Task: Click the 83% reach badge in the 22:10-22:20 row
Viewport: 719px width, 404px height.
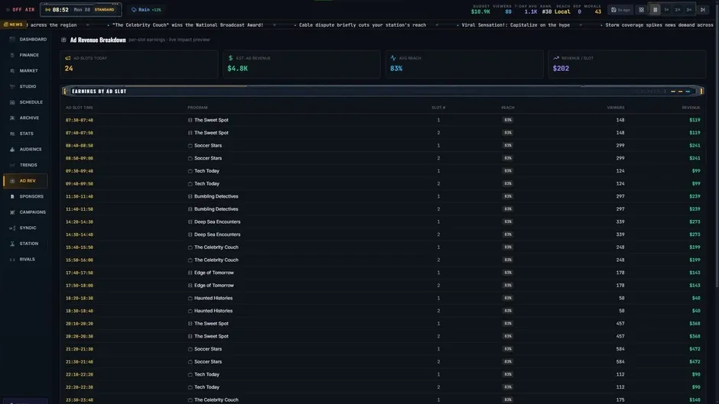Action: click(508, 374)
